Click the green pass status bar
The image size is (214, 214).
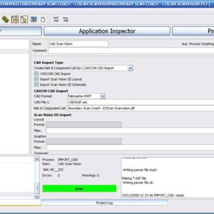pos(80,189)
